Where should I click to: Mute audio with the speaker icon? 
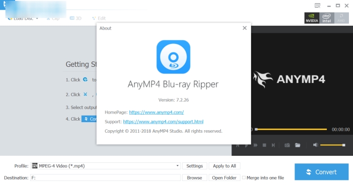coord(316,145)
